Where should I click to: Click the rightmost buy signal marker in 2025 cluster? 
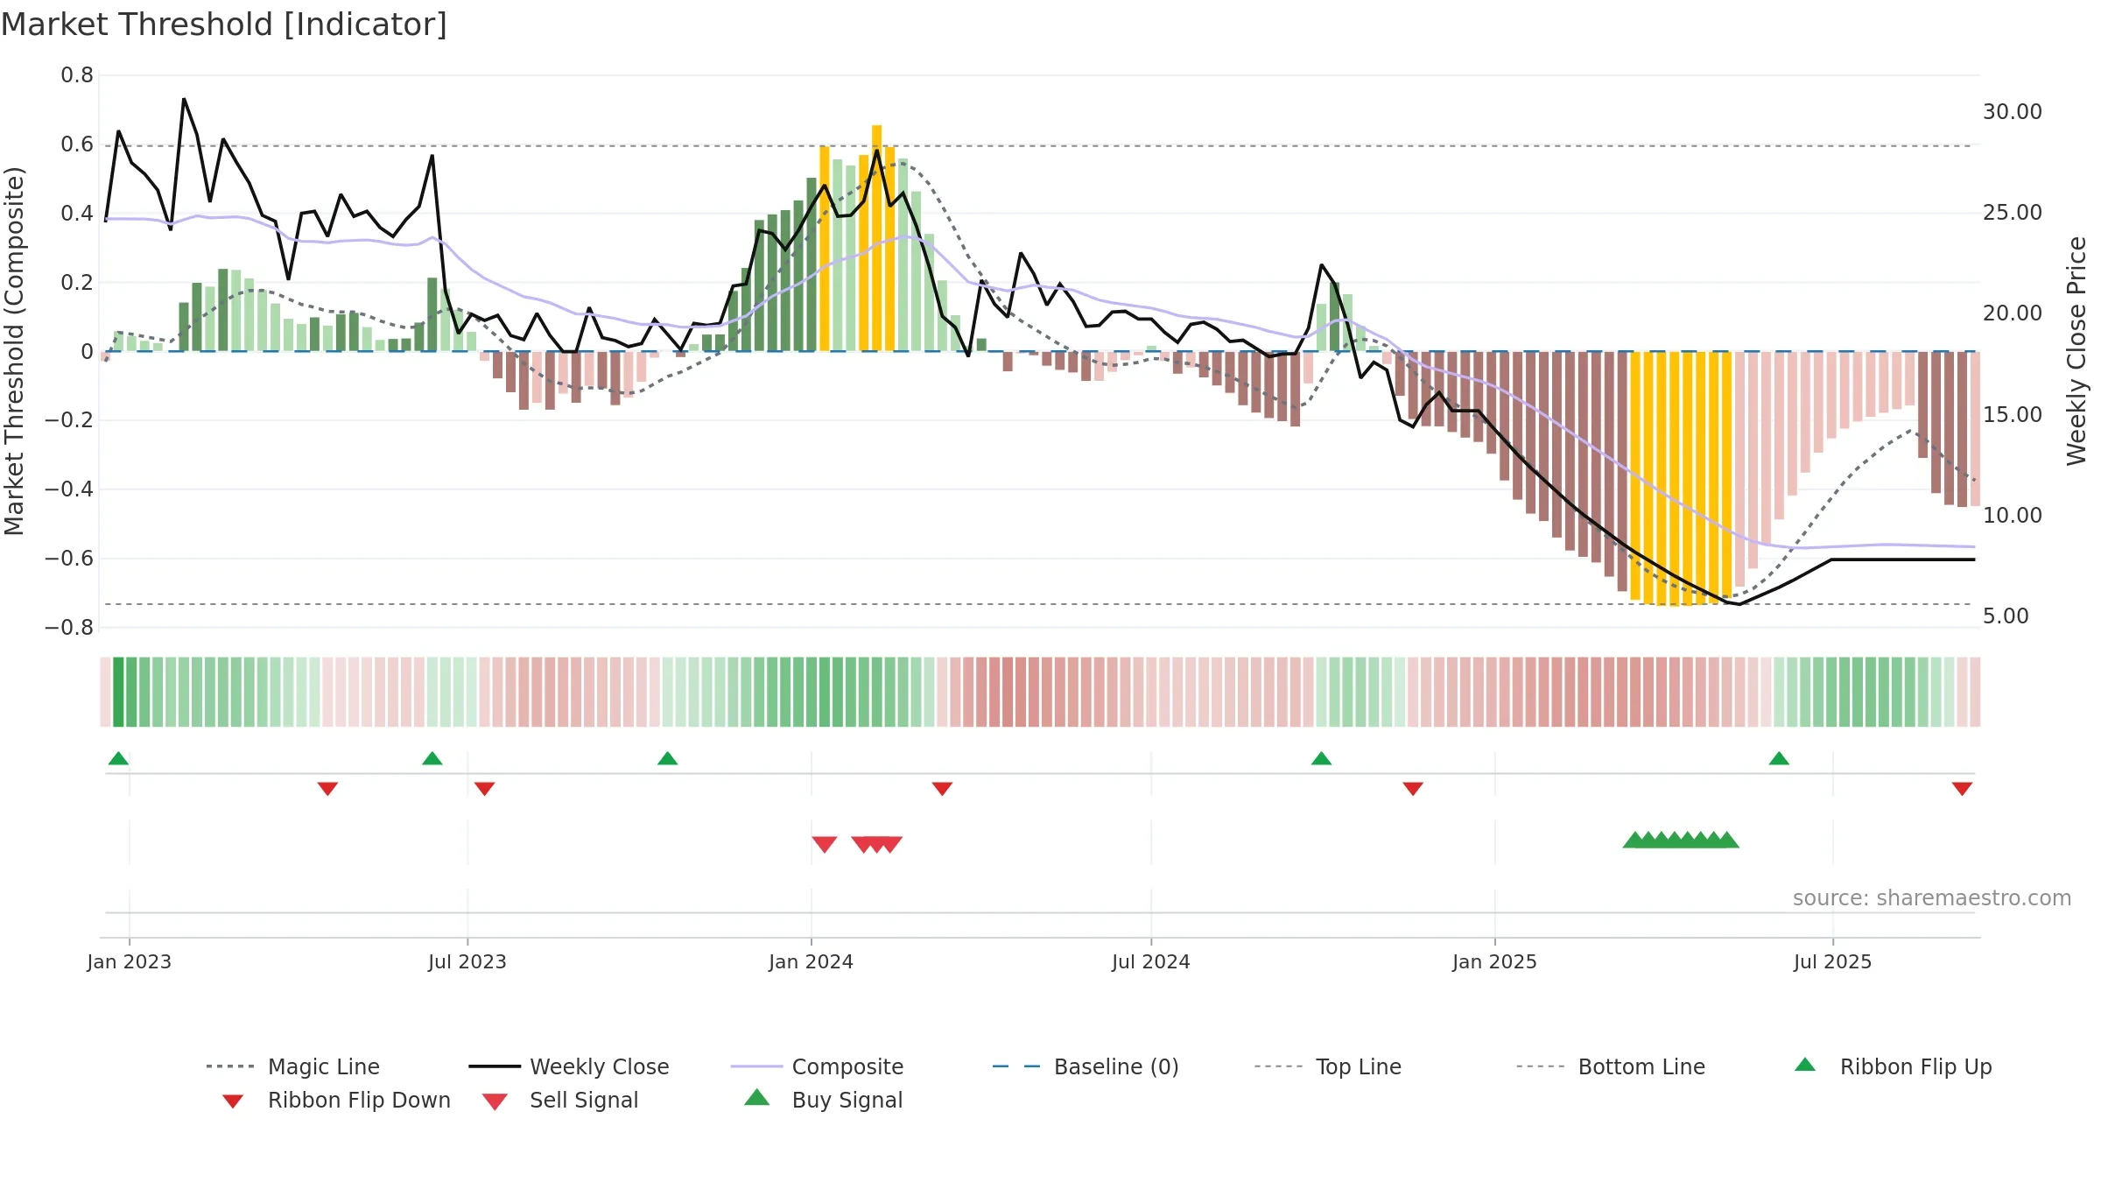(1727, 840)
